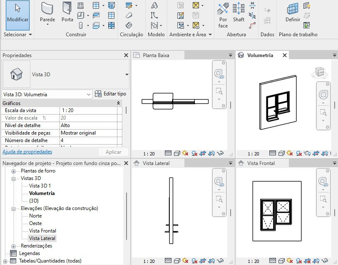Screen dimensions: 338x265
Task: Click the 1 : 20 scale in Volumetria view bar
Action: [x=253, y=154]
